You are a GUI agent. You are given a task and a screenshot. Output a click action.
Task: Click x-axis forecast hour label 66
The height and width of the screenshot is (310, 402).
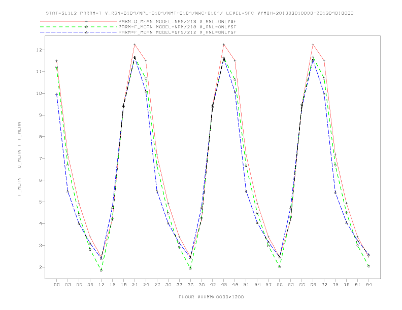click(x=302, y=285)
